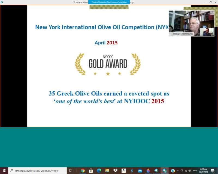Minimize the Webex sharing window

coord(205,2)
